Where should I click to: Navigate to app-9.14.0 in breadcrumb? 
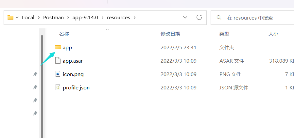click(84, 18)
